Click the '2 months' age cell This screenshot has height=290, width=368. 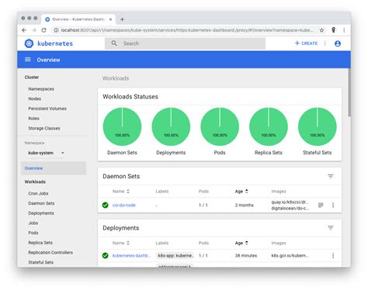[245, 205]
